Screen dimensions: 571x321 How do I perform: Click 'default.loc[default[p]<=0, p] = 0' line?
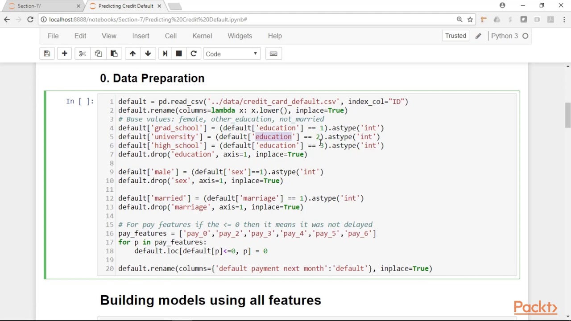(x=201, y=251)
